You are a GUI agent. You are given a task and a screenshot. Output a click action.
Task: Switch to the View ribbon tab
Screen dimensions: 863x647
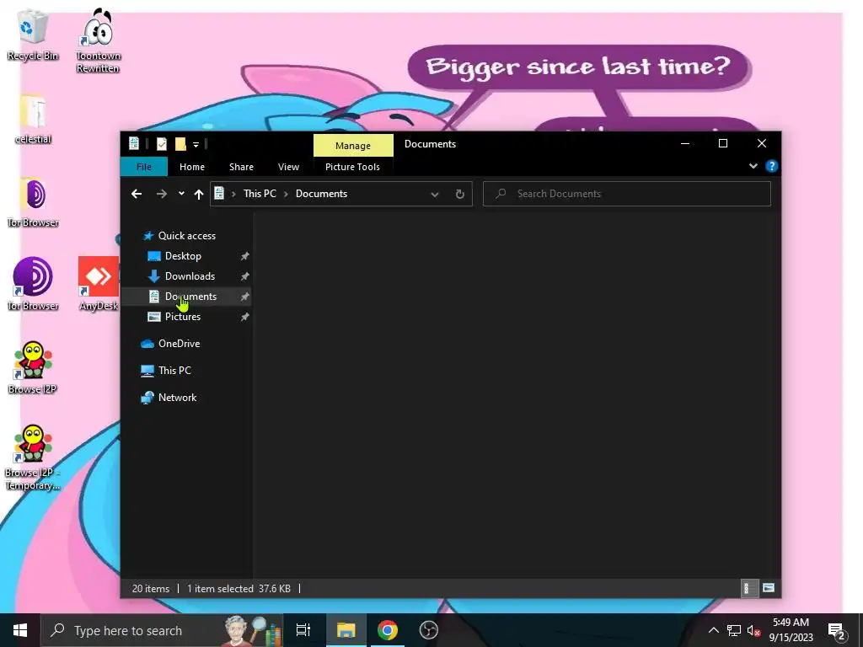click(288, 167)
